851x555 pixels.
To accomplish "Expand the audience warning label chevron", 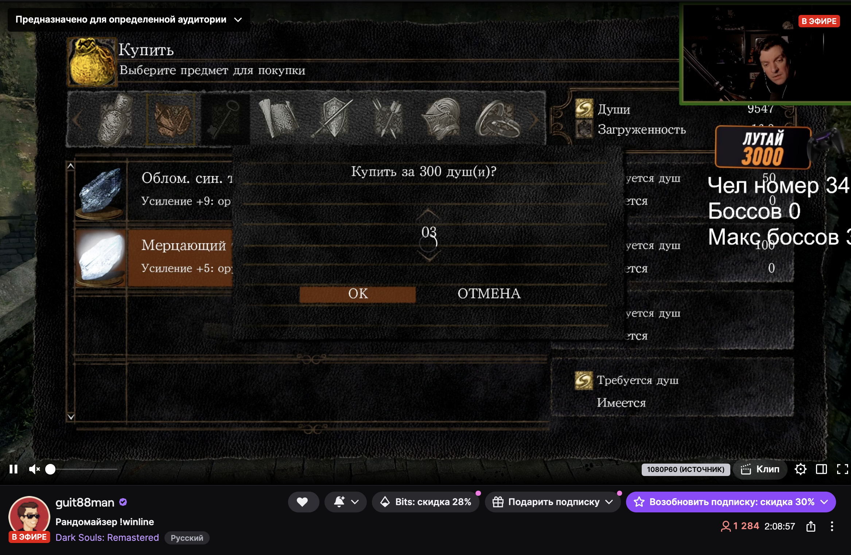I will pos(238,20).
